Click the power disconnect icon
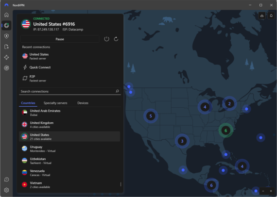This screenshot has width=277, height=197. tap(106, 39)
